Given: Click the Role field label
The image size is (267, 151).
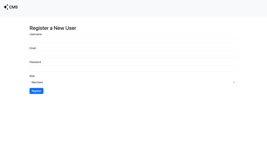Looking at the screenshot, I should (x=32, y=76).
